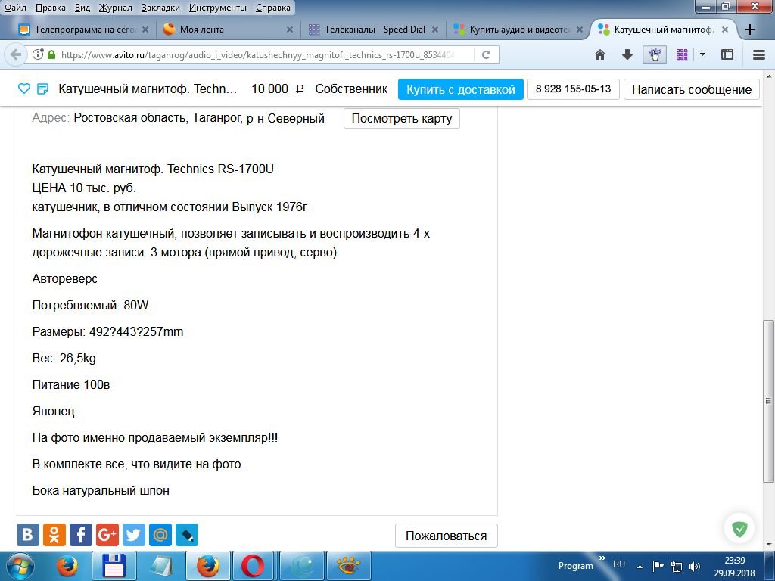Show hidden tray icons arrow
Viewport: 775px width, 581px height.
click(x=640, y=567)
